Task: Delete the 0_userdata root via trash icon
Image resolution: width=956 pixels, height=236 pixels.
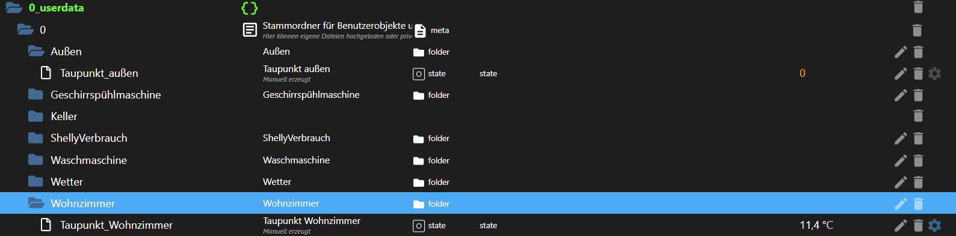Action: [918, 7]
